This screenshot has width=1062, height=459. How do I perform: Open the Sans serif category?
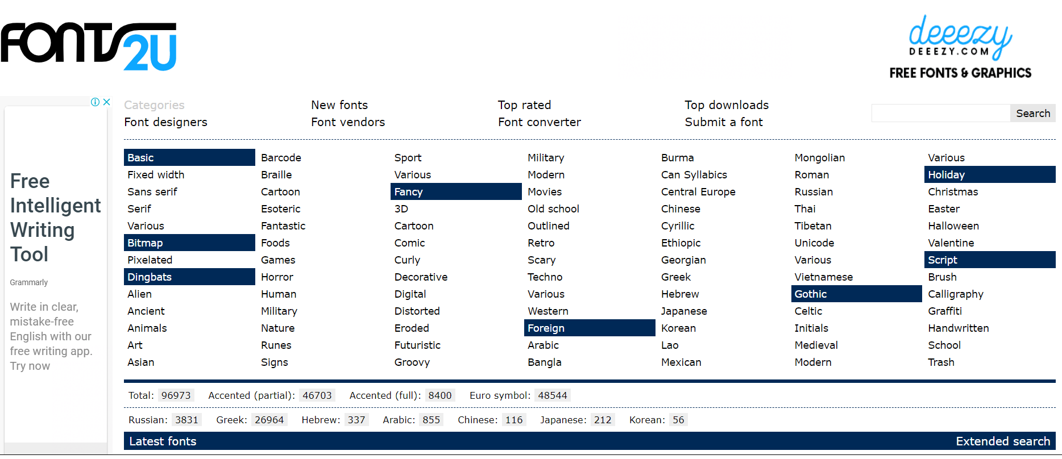(152, 191)
